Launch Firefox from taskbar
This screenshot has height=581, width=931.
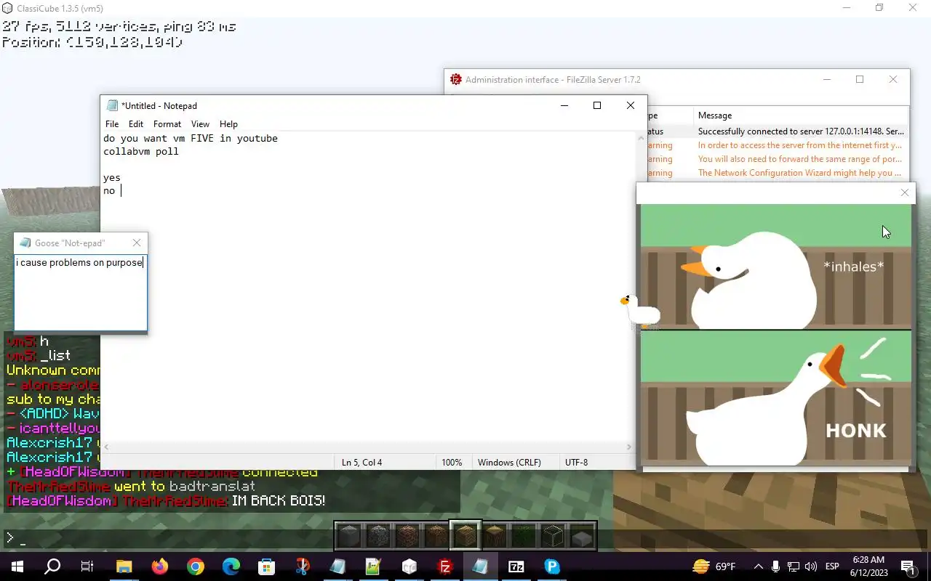coord(159,566)
